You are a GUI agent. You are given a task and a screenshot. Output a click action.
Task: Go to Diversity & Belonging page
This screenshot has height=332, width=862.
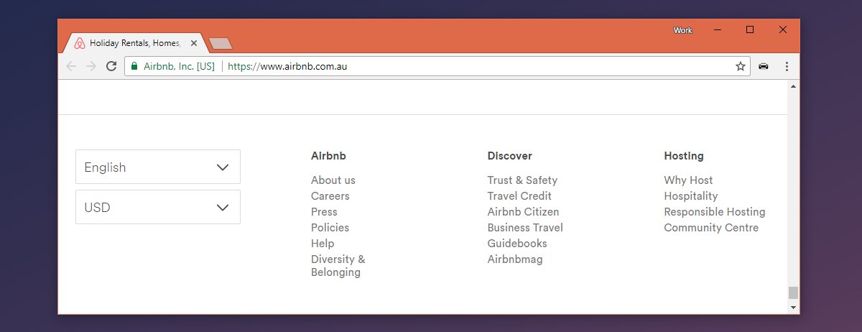338,265
